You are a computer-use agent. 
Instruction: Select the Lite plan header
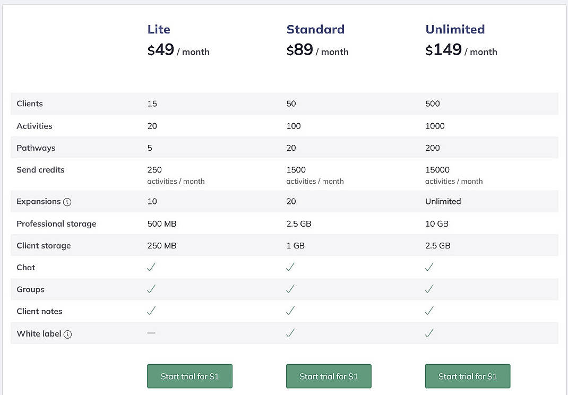coord(159,29)
